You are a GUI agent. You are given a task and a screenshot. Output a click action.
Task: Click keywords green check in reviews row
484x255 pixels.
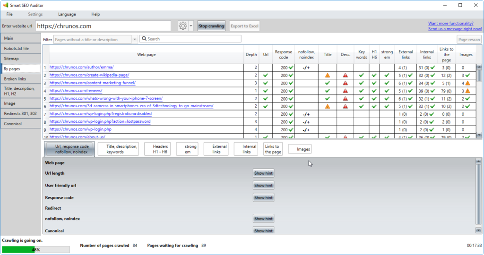coord(361,91)
